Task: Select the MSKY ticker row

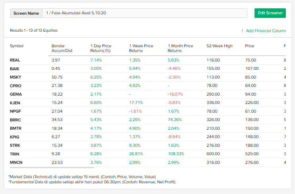Action: [x=15, y=77]
